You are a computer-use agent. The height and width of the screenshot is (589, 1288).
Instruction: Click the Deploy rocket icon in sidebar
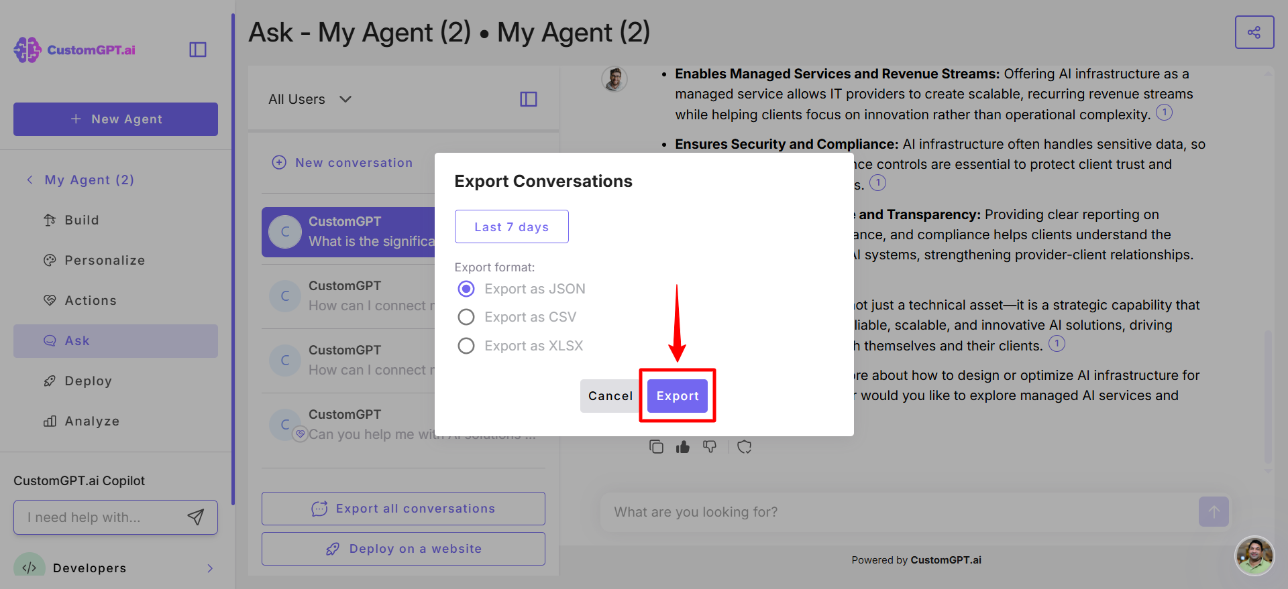(x=50, y=381)
